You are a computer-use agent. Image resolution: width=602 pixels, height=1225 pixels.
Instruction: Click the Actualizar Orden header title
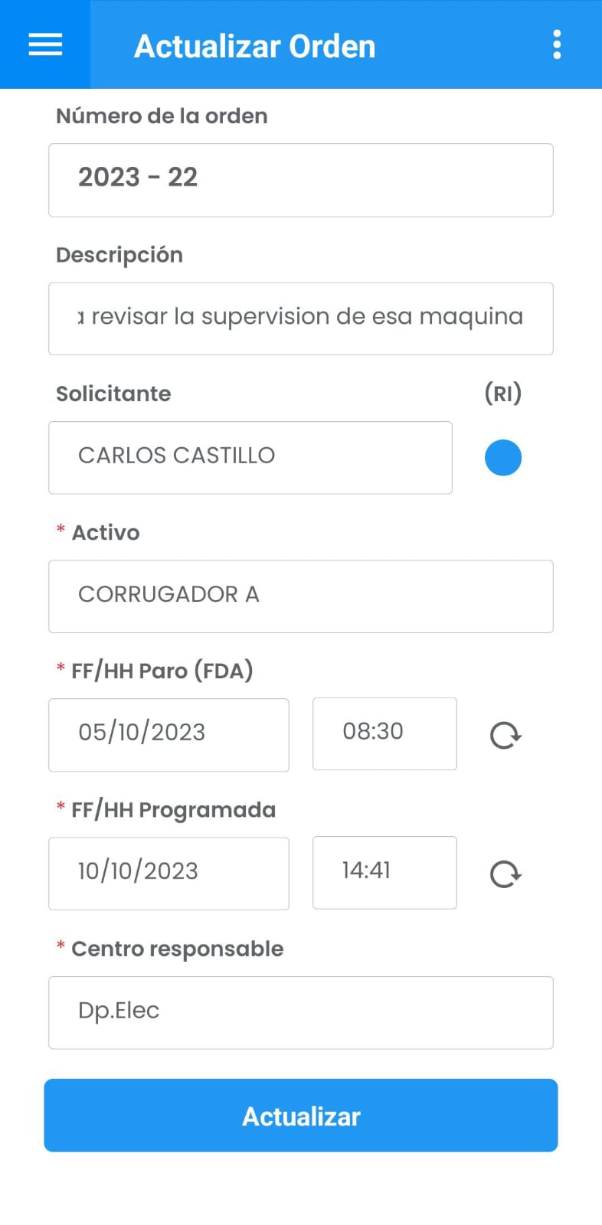tap(255, 47)
